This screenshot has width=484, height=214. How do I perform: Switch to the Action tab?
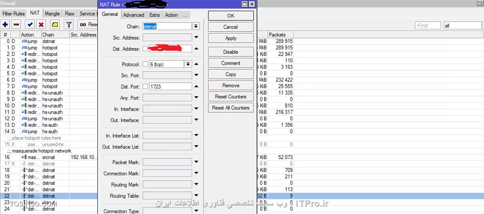[171, 15]
